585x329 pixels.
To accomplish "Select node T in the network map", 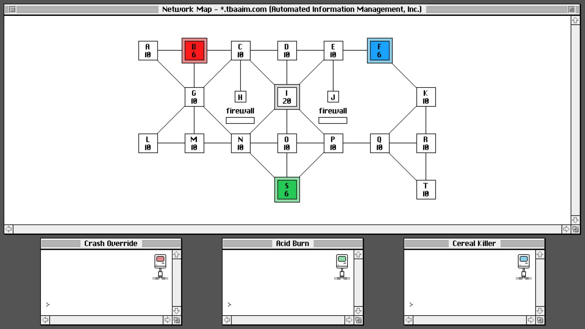I will 426,189.
